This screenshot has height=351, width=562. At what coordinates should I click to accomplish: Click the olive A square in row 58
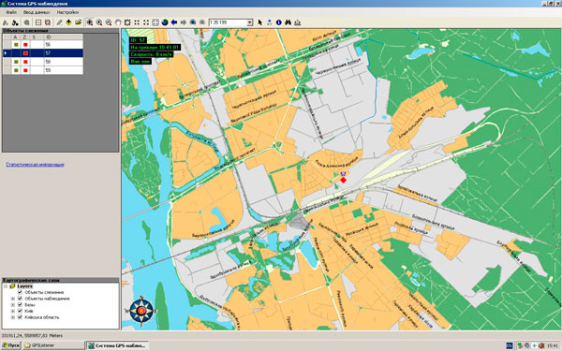pos(16,62)
